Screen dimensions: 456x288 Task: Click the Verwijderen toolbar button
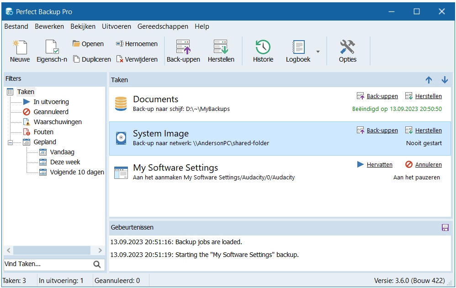pyautogui.click(x=137, y=59)
